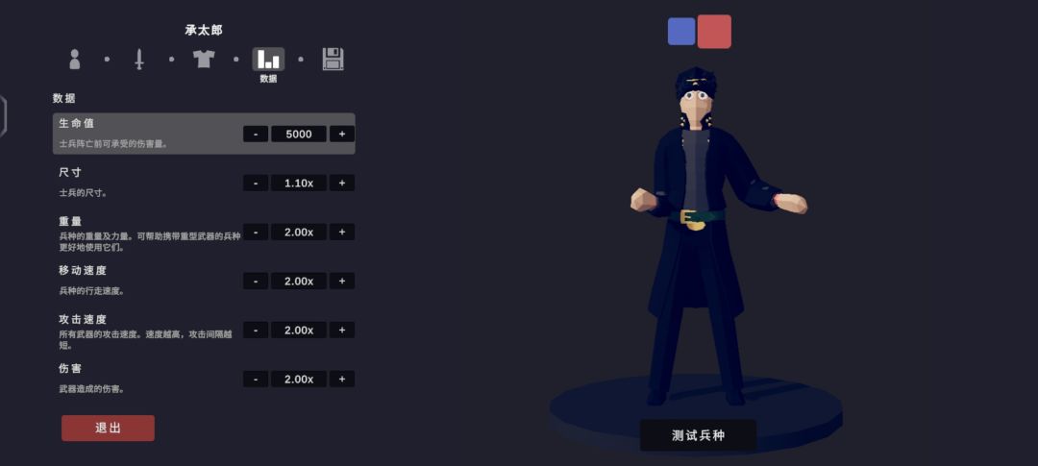The height and width of the screenshot is (466, 1038).
Task: Open the floppy disk save icon tab
Action: (333, 59)
